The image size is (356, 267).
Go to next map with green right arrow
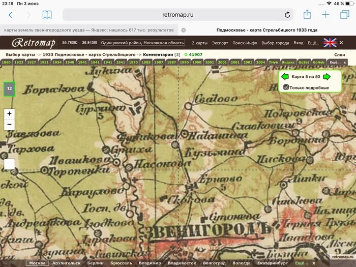click(327, 77)
